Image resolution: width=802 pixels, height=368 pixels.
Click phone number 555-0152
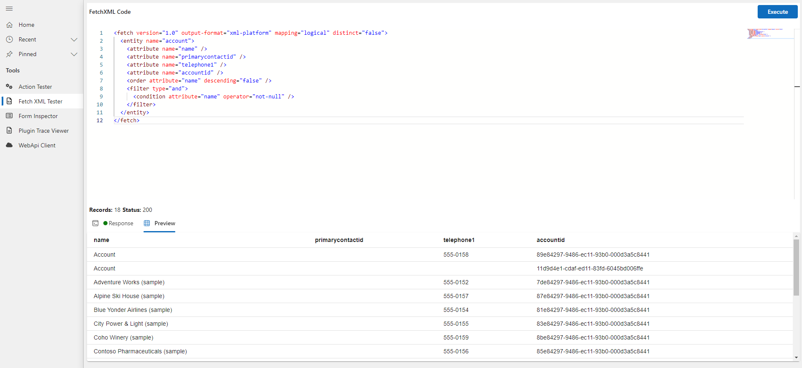[456, 282]
